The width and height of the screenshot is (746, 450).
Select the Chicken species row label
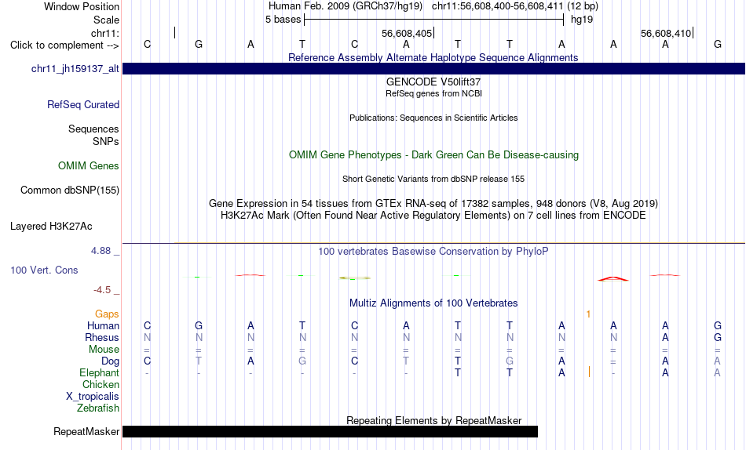click(101, 384)
